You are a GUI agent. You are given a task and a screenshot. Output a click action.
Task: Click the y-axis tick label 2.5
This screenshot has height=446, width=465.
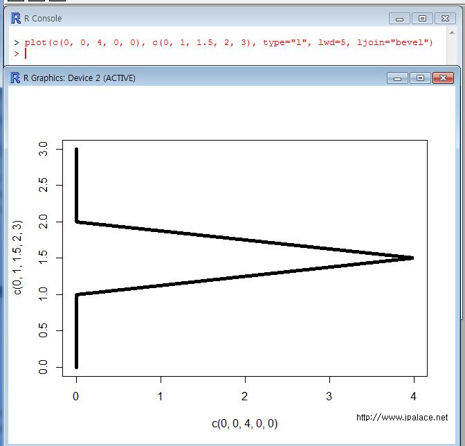(x=44, y=185)
